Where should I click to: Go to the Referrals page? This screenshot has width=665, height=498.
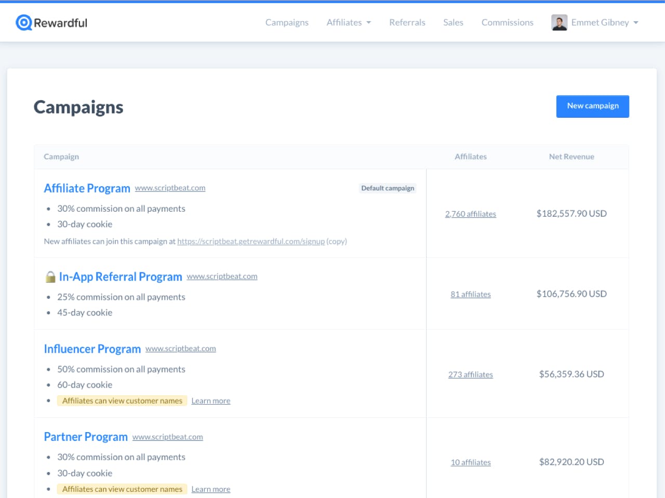[407, 22]
